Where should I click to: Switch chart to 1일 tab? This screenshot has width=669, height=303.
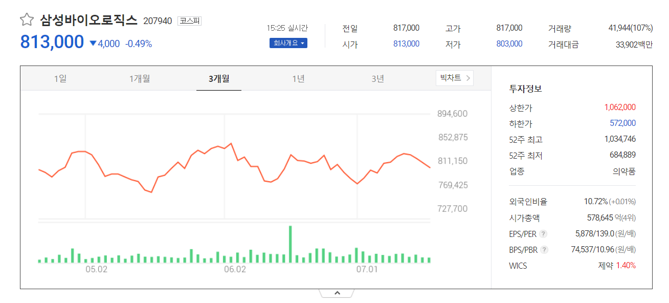pyautogui.click(x=60, y=78)
